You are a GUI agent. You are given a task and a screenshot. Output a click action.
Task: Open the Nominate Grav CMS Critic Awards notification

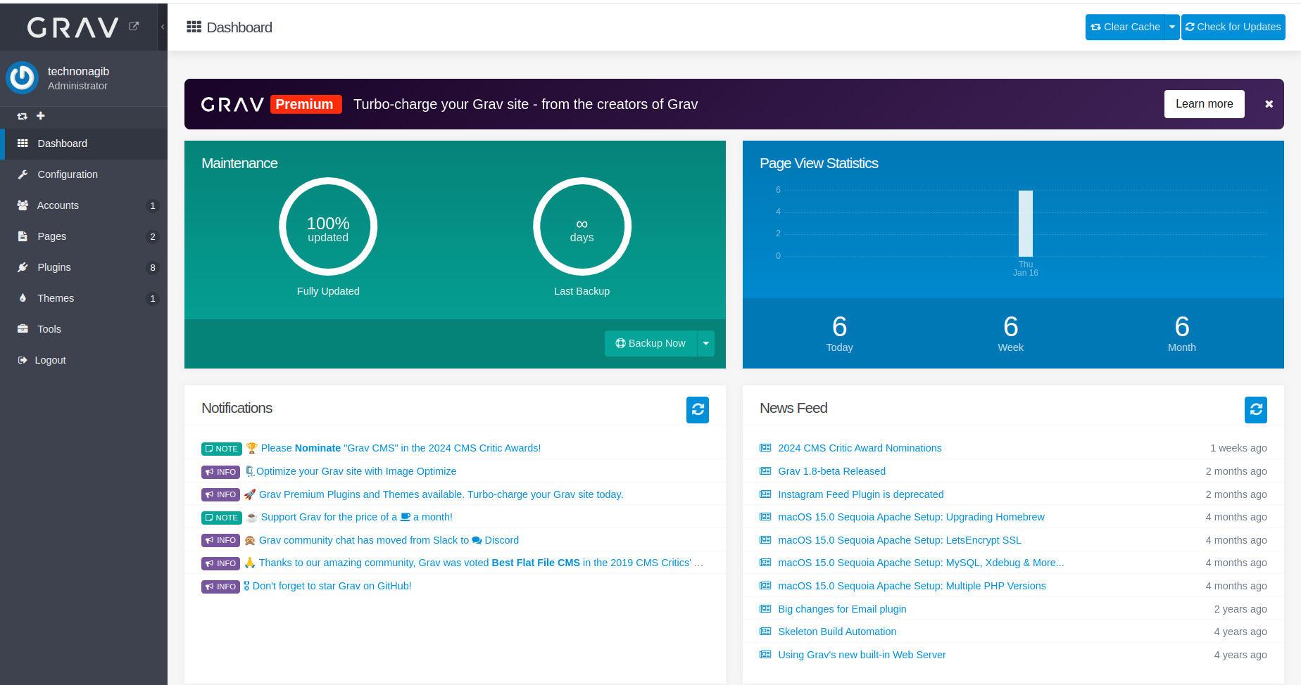click(401, 448)
